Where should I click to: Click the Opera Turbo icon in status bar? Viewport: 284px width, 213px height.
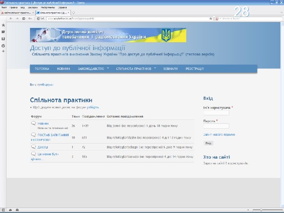pyautogui.click(x=17, y=210)
